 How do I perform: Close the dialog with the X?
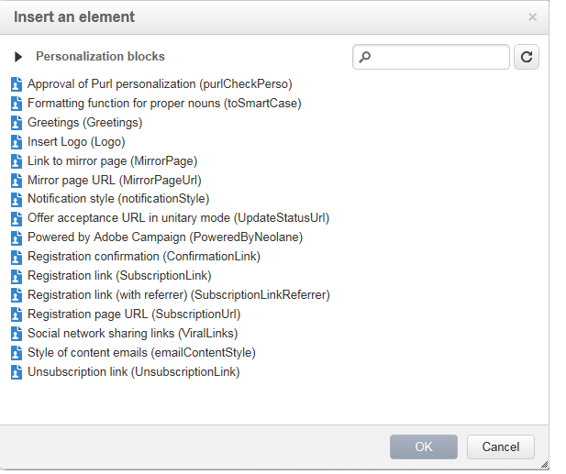click(533, 17)
